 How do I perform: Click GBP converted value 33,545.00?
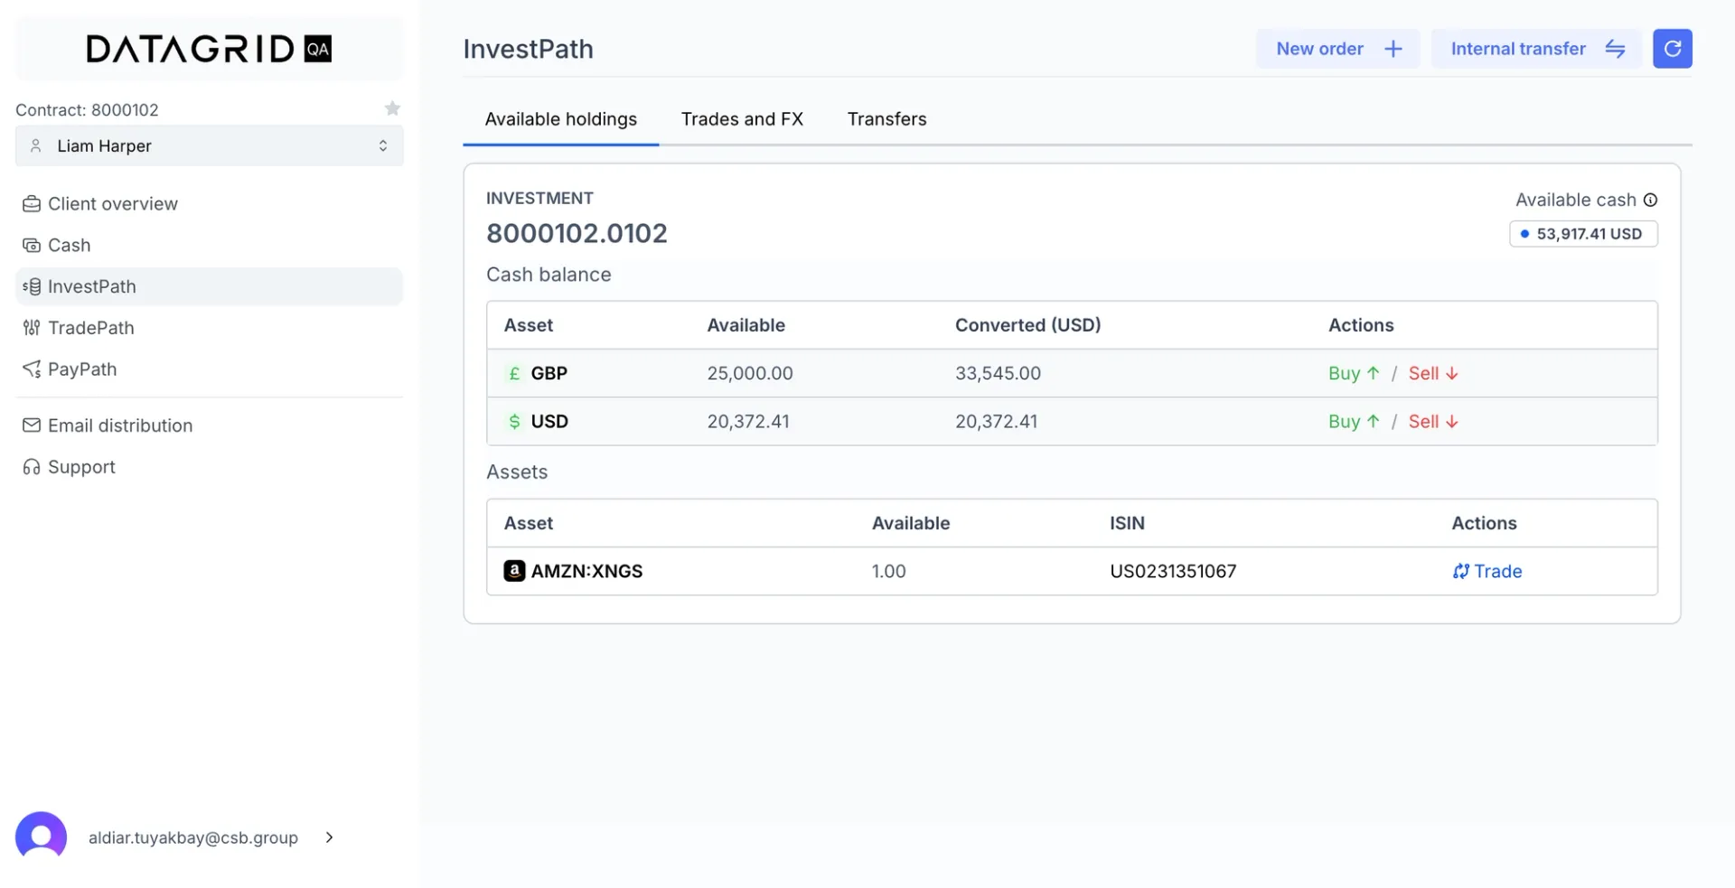pyautogui.click(x=998, y=373)
